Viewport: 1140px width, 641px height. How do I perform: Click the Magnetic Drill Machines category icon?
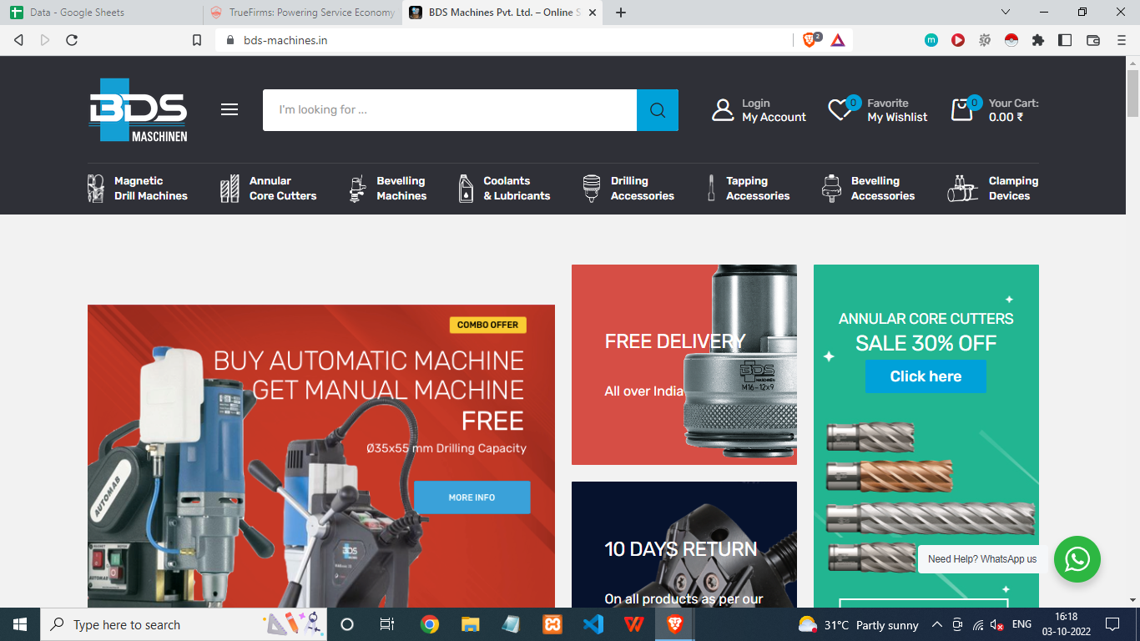96,189
